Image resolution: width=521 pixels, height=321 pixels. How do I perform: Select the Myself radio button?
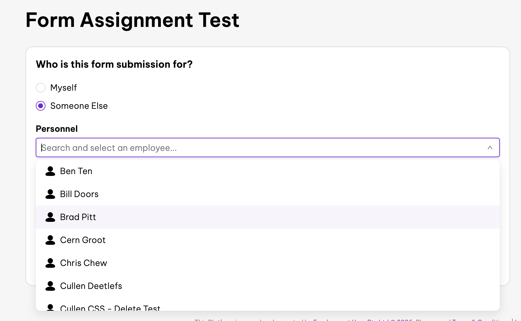[x=41, y=88]
